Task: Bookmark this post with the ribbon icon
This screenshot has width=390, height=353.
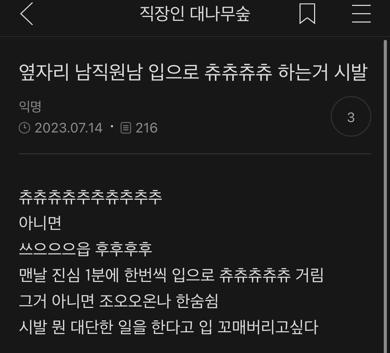Action: pos(307,14)
